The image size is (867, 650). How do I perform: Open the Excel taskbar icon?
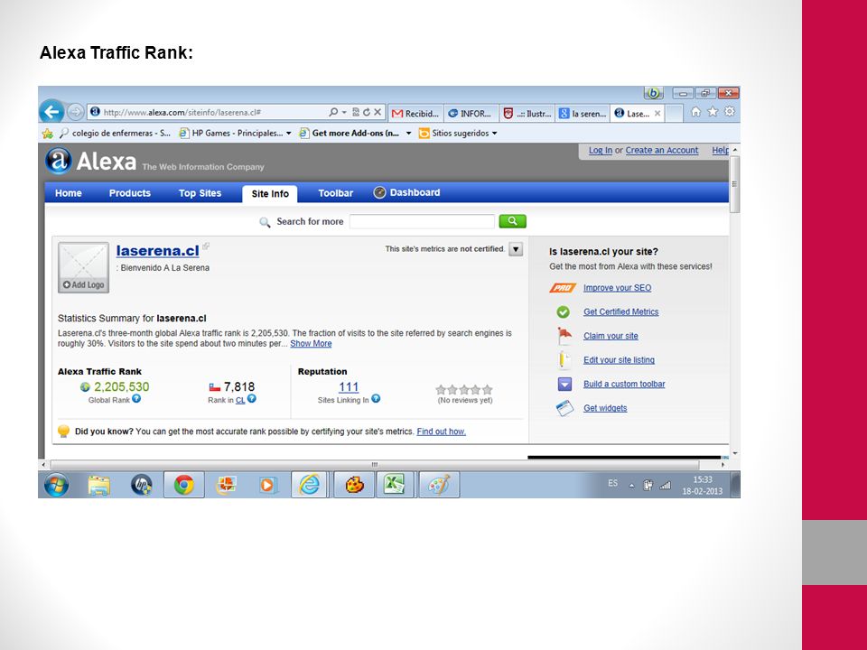pyautogui.click(x=395, y=485)
